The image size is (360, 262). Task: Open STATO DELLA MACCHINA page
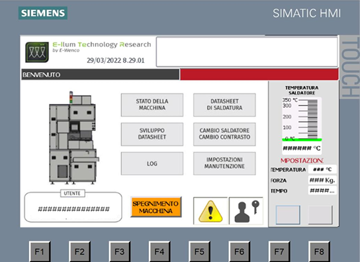152,105
